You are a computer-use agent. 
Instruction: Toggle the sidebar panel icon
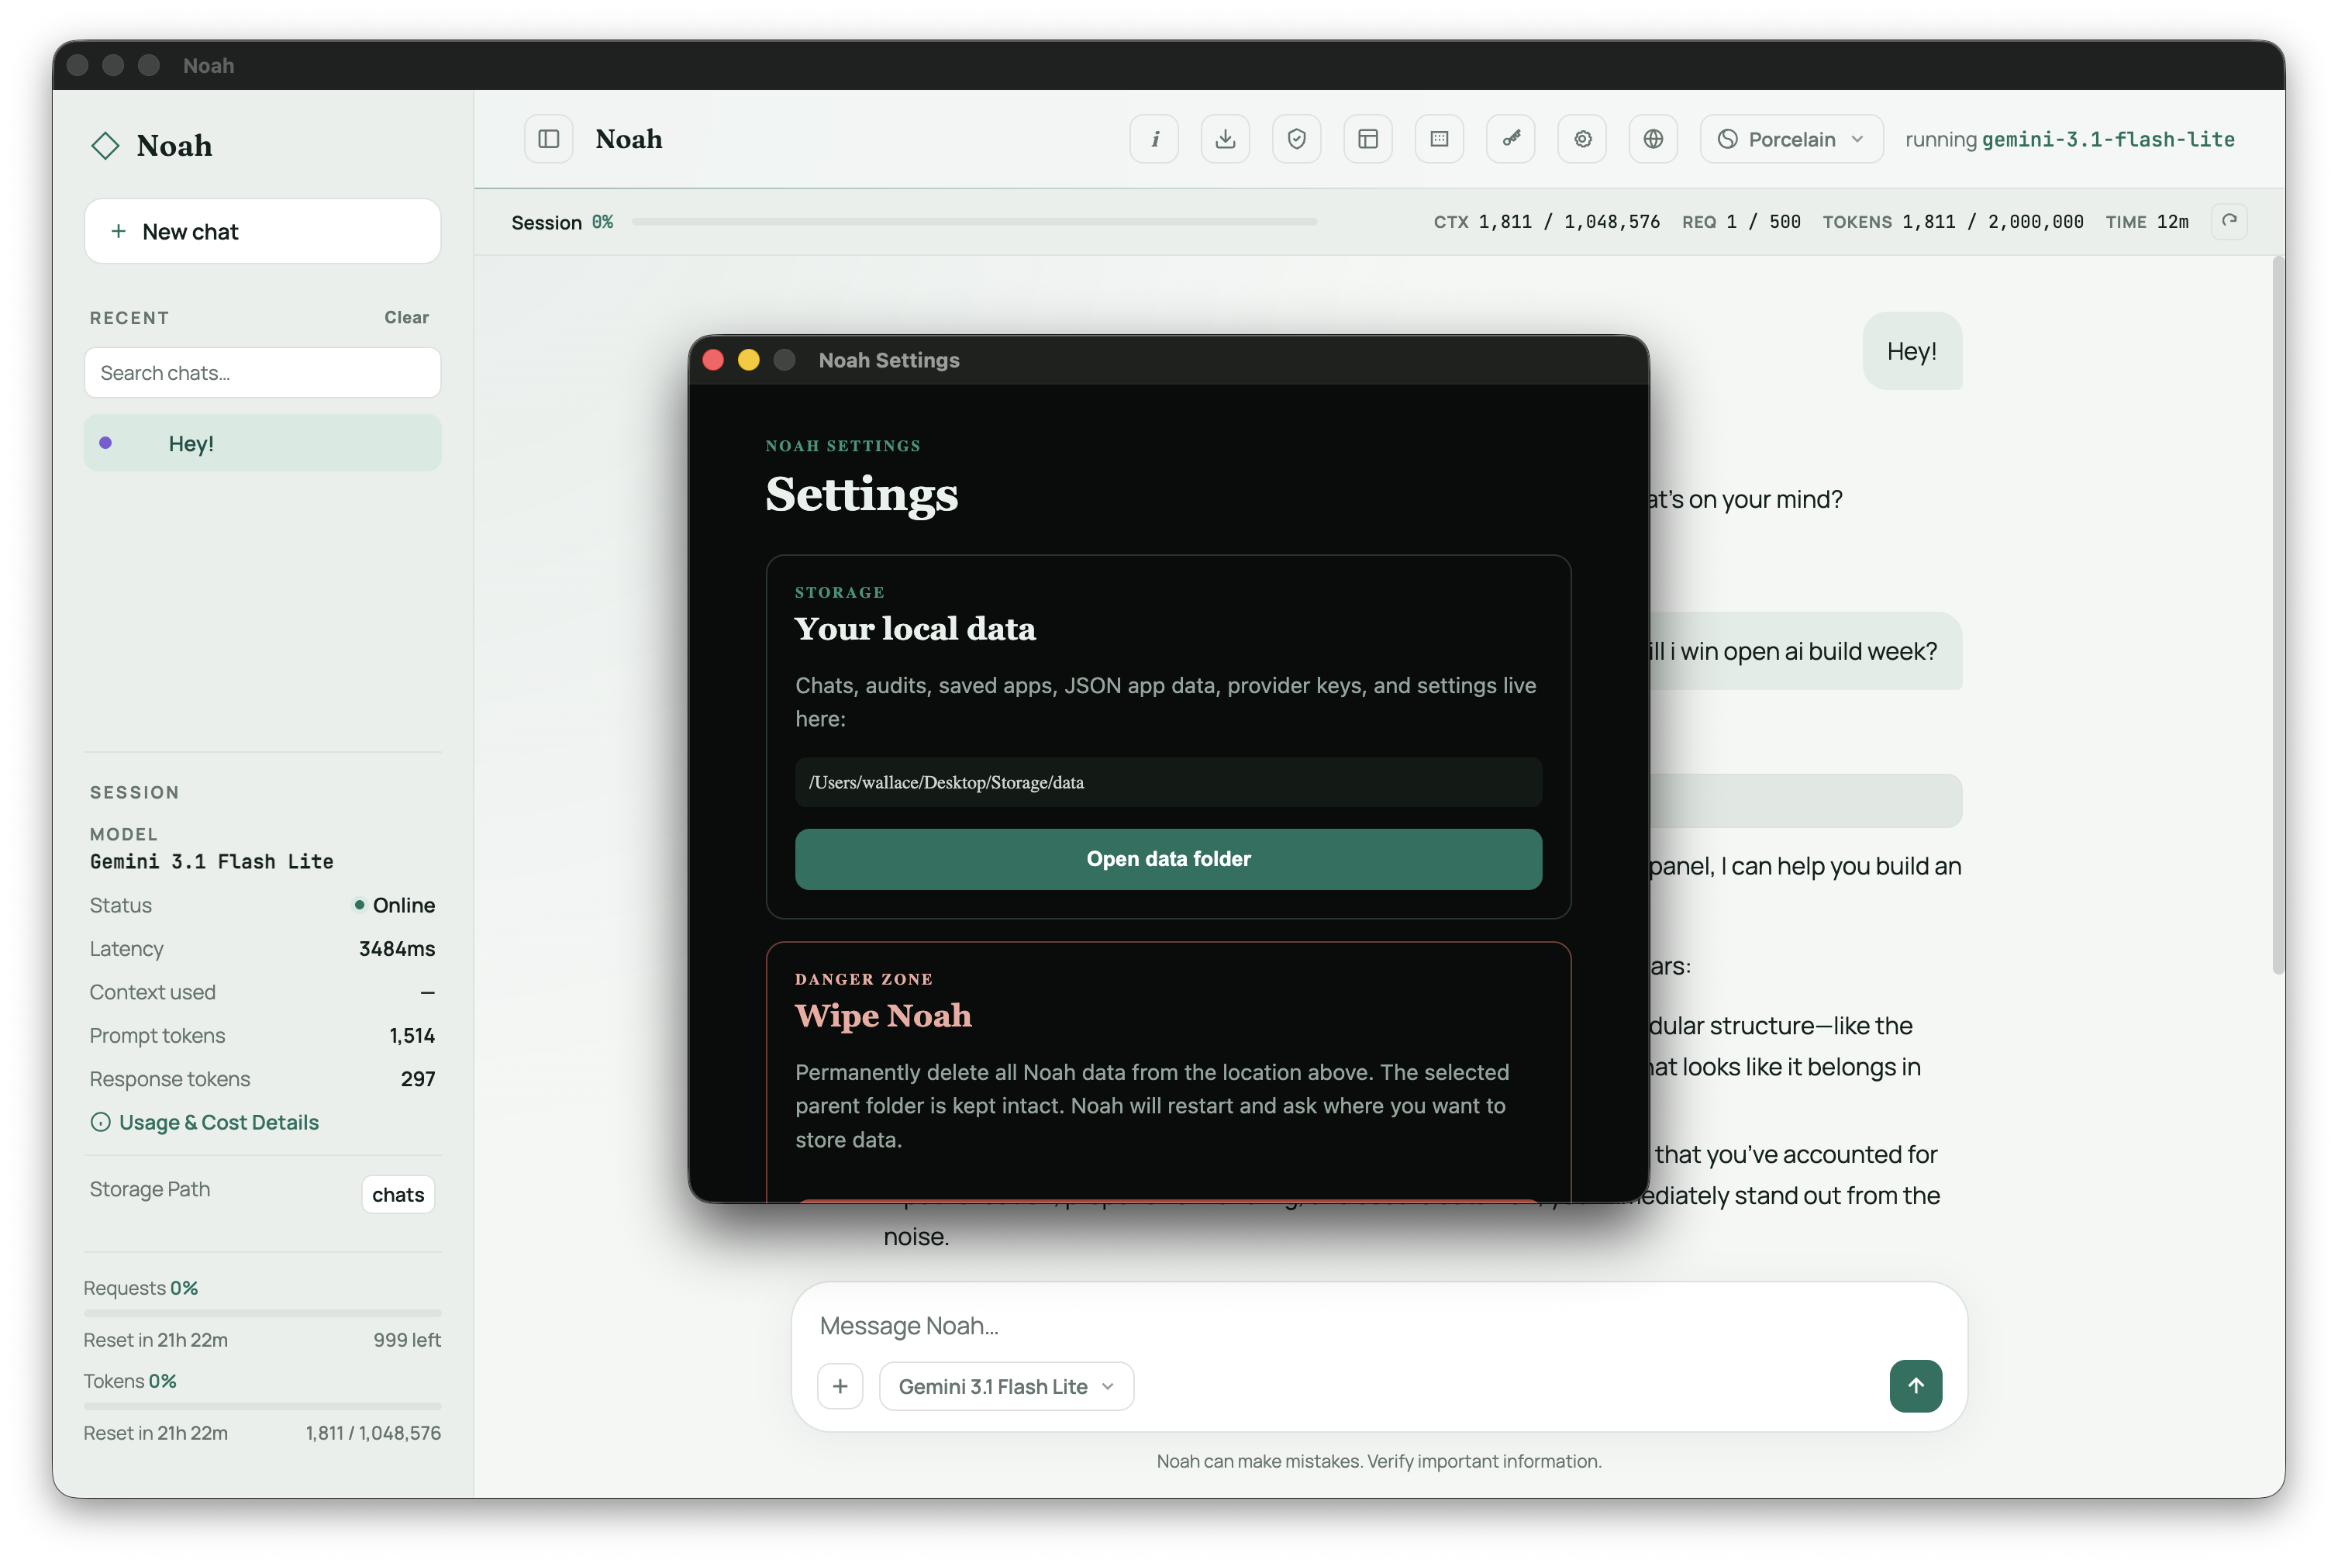pos(548,139)
